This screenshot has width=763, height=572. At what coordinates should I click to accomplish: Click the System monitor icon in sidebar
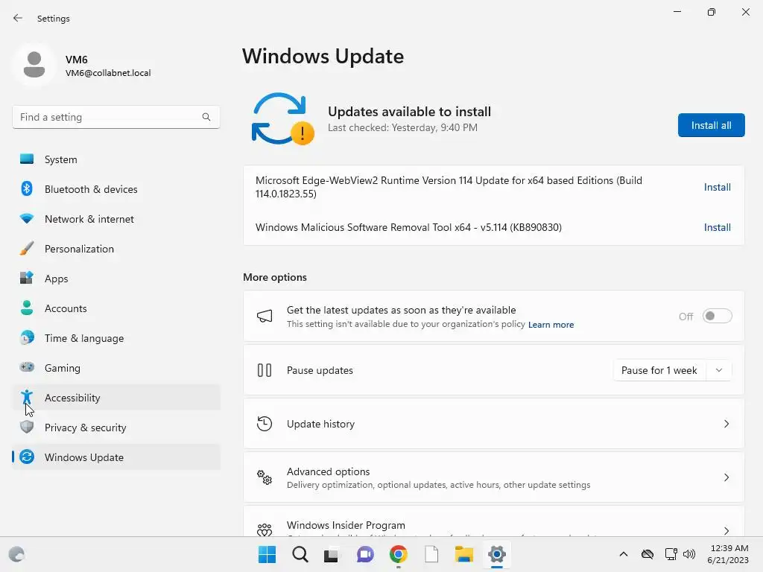click(27, 159)
